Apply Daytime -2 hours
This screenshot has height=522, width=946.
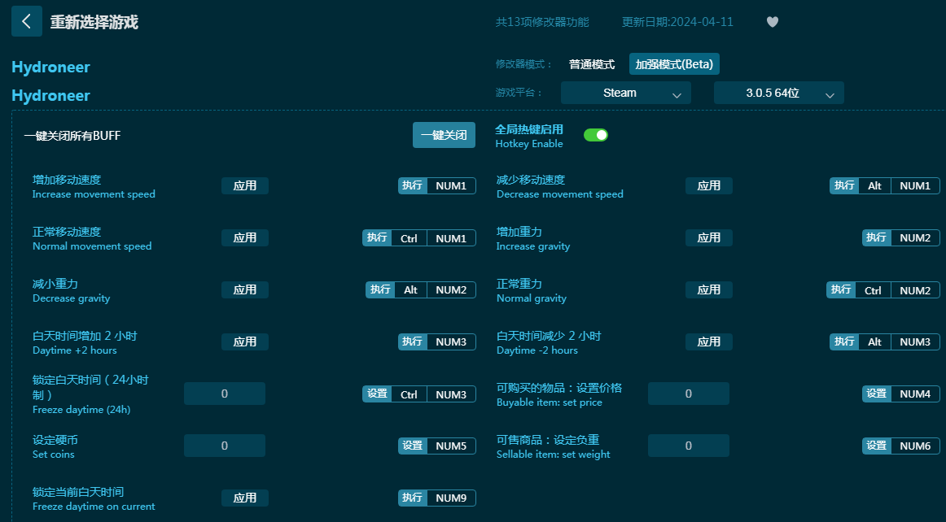tap(709, 341)
